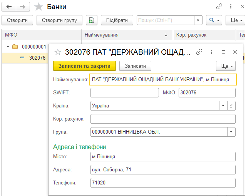Screen dimensions: 246x196
Task: Edit the Місто field м.Вінниця
Action: coord(163,156)
